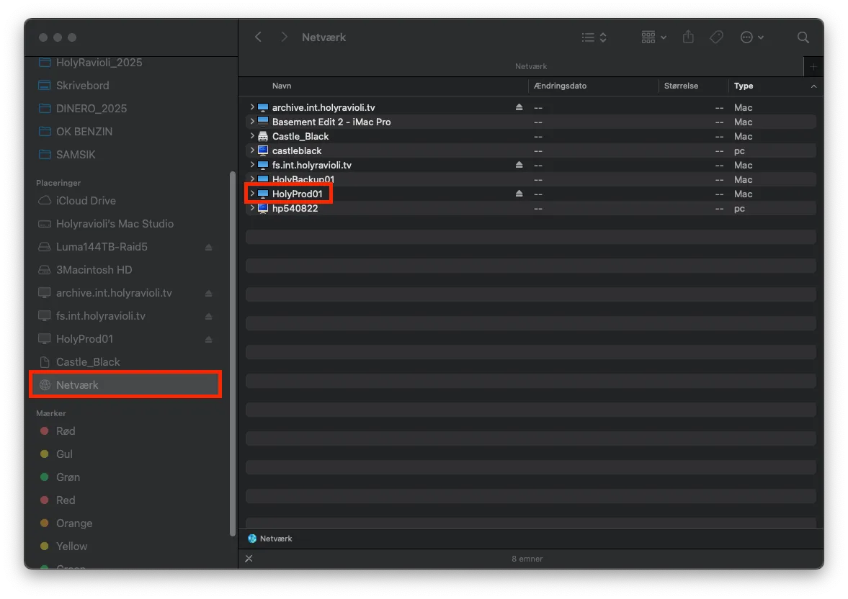
Task: Expand archive.int.holyravioli.tv in the list
Action: 252,107
